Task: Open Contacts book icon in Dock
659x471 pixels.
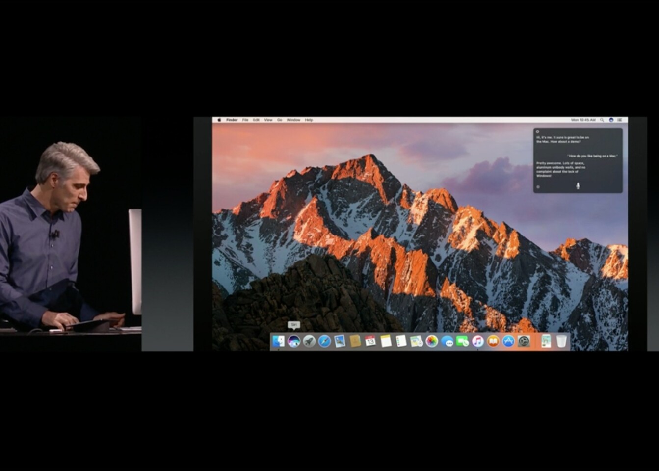Action: coord(355,341)
